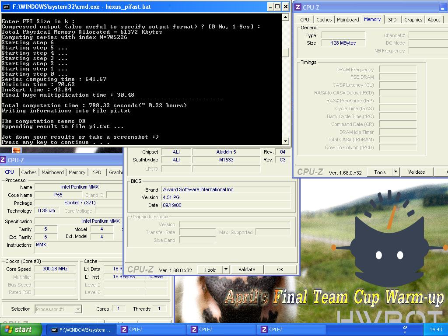
Task: Click Total computation time line in cmd
Action: coord(94,105)
